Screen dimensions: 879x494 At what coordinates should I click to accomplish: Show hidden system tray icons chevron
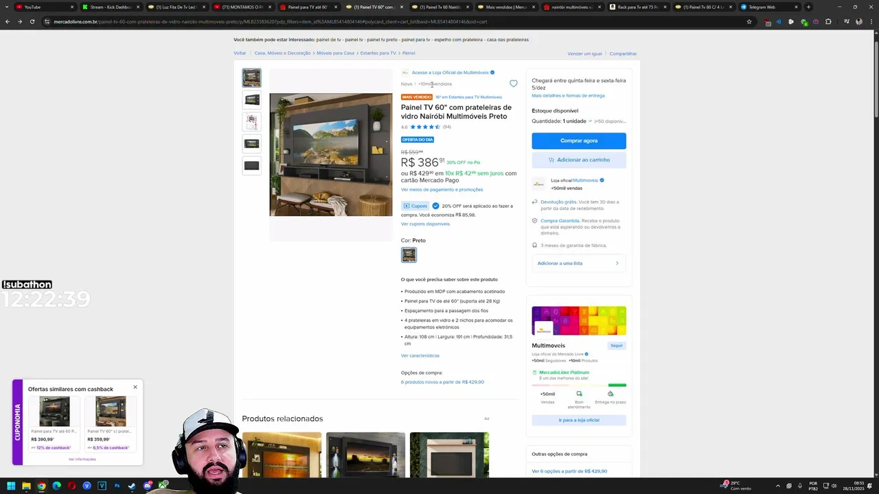777,486
